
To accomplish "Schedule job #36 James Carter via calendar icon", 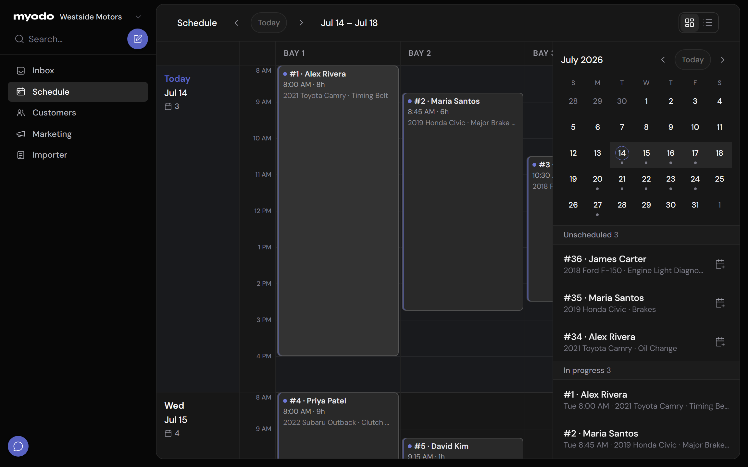I will tap(720, 264).
